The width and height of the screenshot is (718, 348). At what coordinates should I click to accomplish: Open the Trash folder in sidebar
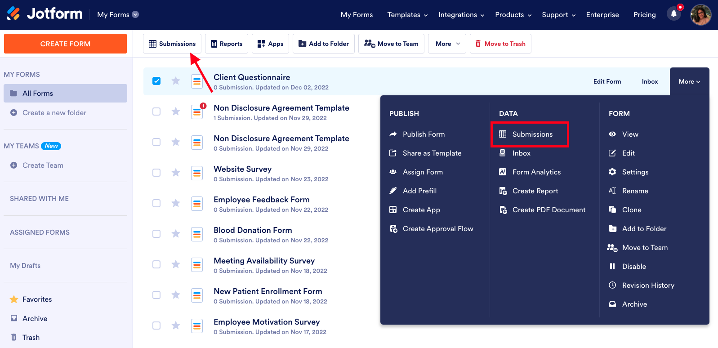pyautogui.click(x=31, y=338)
